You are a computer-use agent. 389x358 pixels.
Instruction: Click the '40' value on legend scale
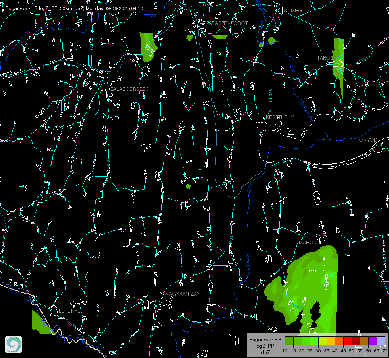pos(335,351)
